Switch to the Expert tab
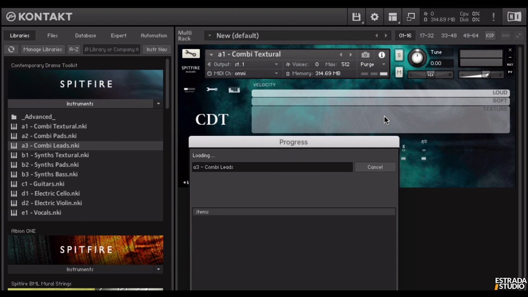 [x=118, y=35]
